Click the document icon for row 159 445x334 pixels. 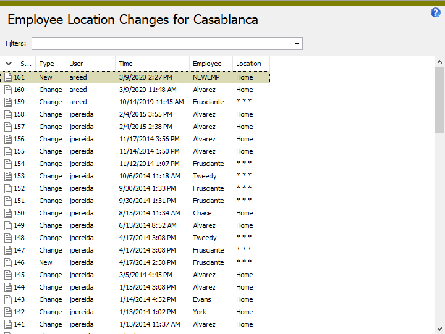coord(8,102)
